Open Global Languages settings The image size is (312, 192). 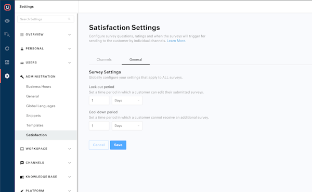coord(41,106)
